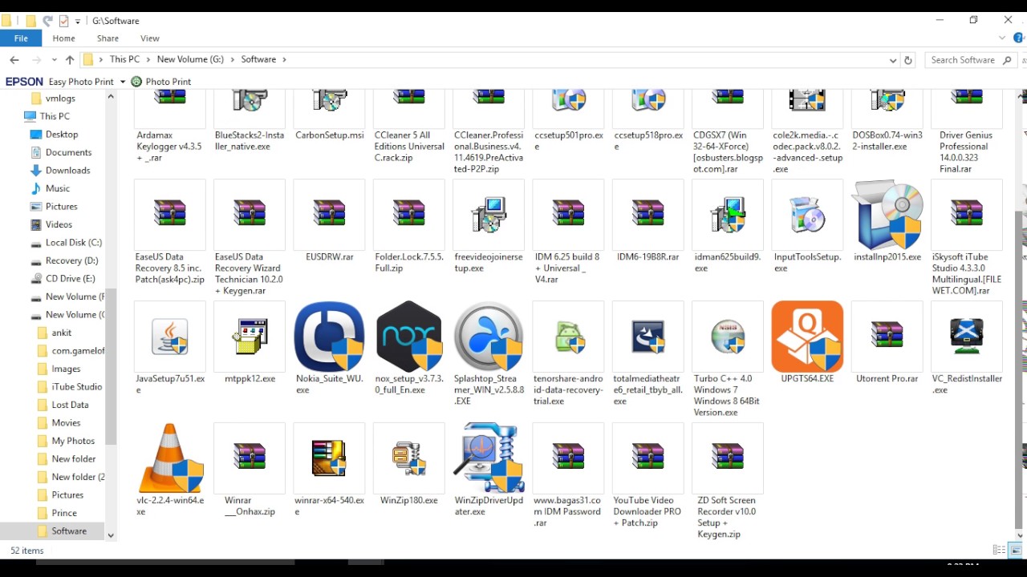Expand the New Volume (G:) breadcrumb arrow
1027x577 pixels.
[233, 59]
